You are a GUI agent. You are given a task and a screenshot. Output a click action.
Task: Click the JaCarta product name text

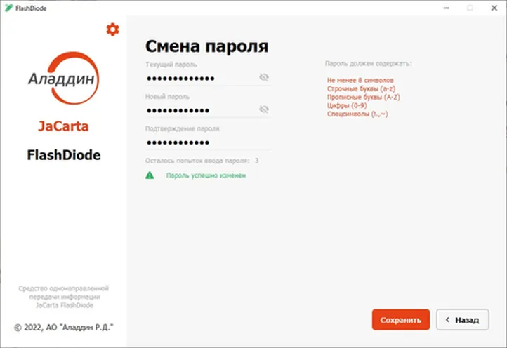tap(63, 126)
